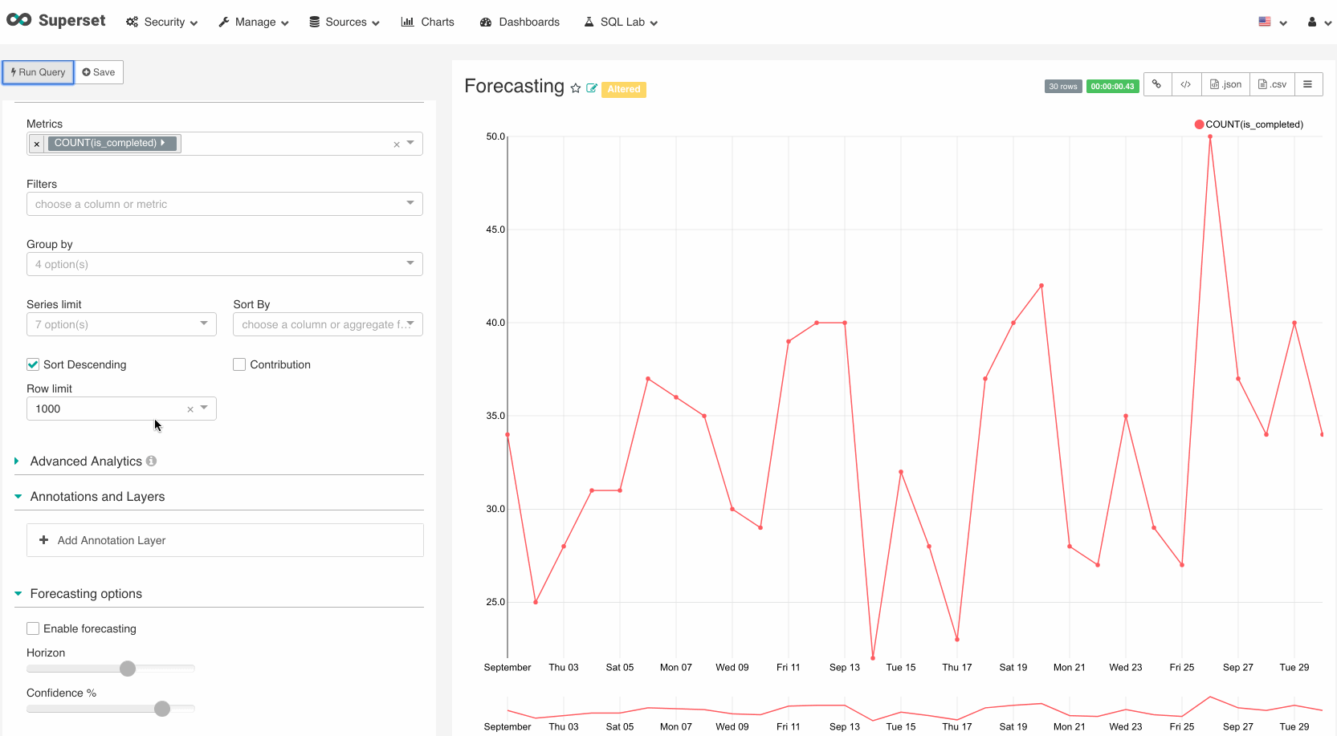Enable the Contribution checkbox
Image resolution: width=1337 pixels, height=736 pixels.
coord(238,364)
